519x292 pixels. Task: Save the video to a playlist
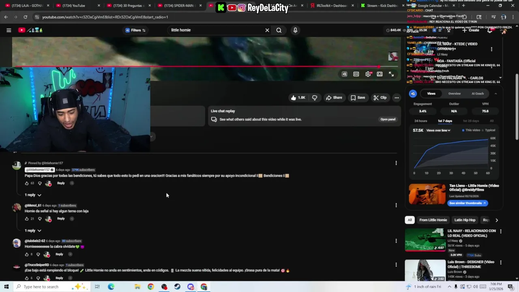(x=358, y=98)
